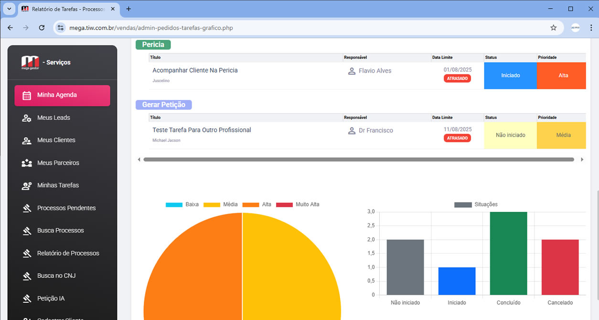Click the Não iniciado status cell
The image size is (599, 320).
click(510, 135)
